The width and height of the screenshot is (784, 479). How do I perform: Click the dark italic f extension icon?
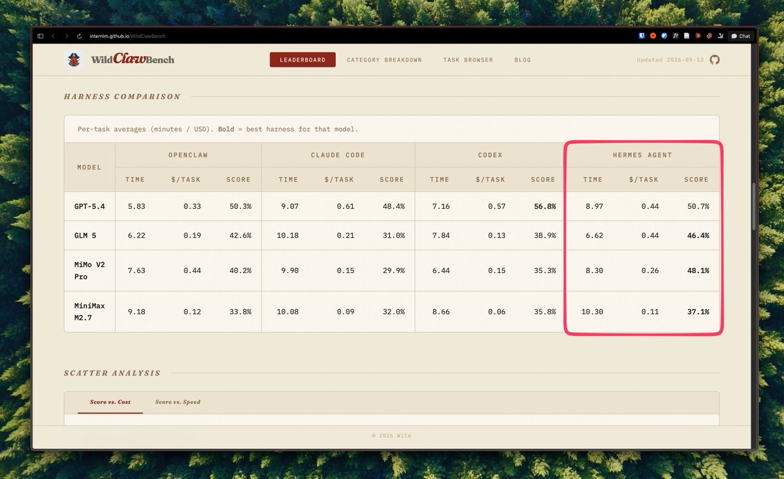pyautogui.click(x=676, y=36)
